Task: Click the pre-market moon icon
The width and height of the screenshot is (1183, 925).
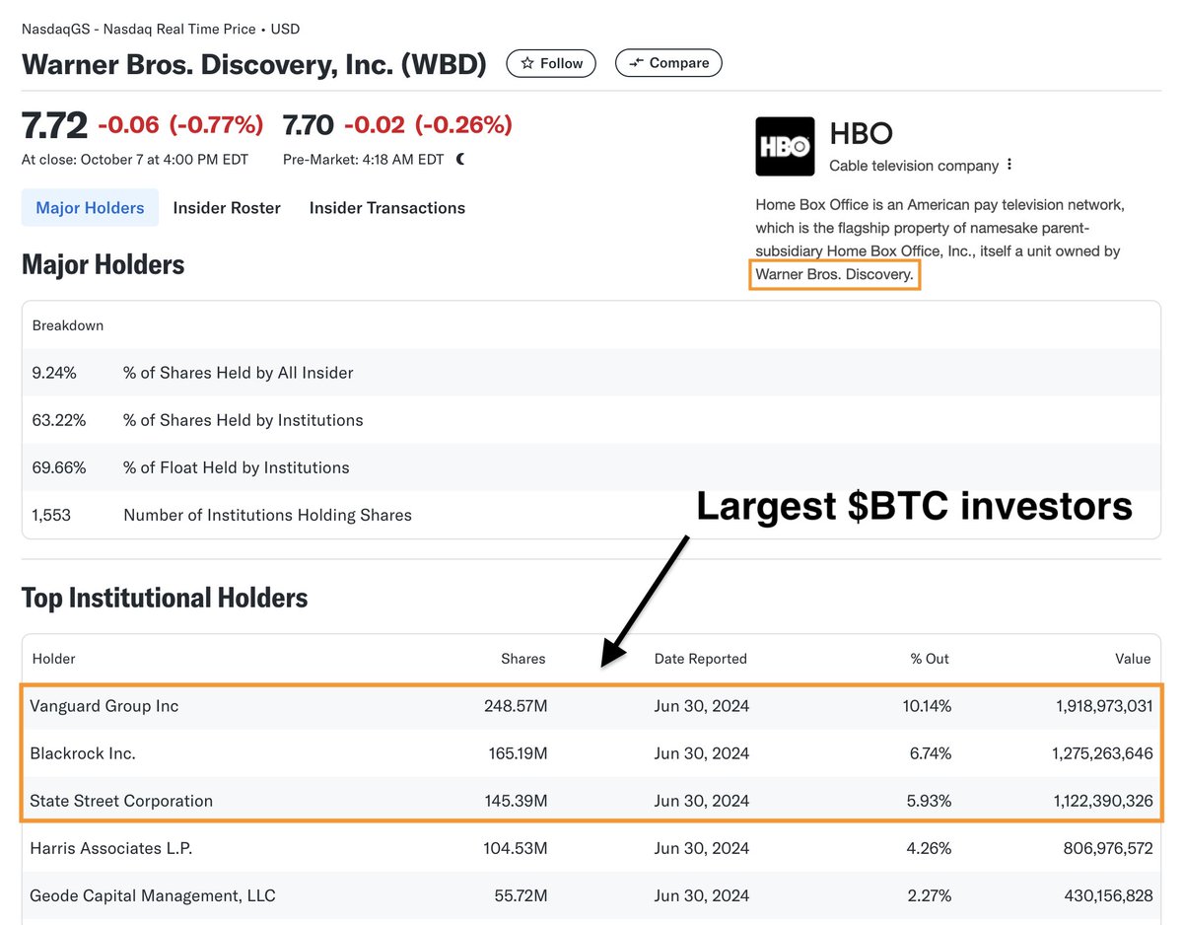Action: coord(460,159)
